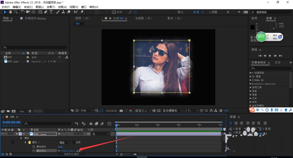Viewport: 293px width, 158px height.
Task: Click the snapshot camera icon in viewer
Action: click(x=121, y=111)
